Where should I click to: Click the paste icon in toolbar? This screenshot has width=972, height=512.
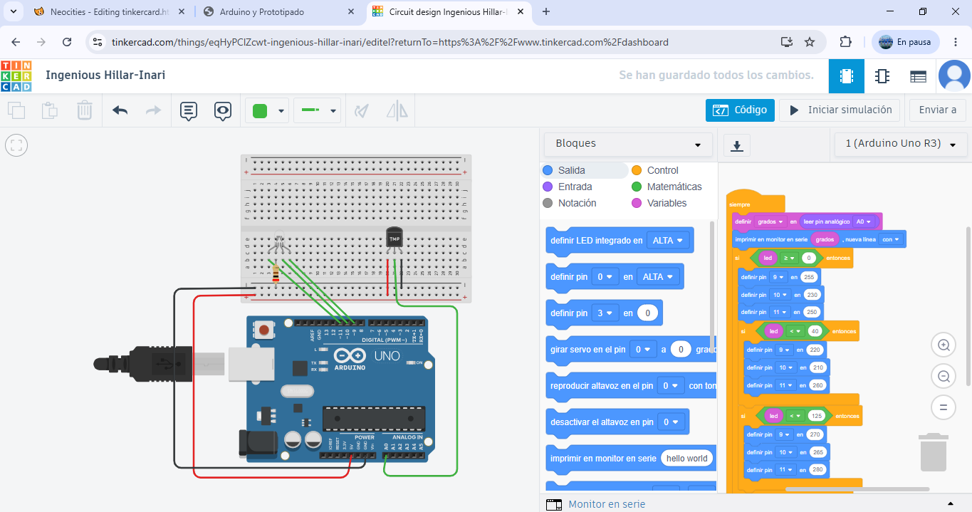point(50,110)
